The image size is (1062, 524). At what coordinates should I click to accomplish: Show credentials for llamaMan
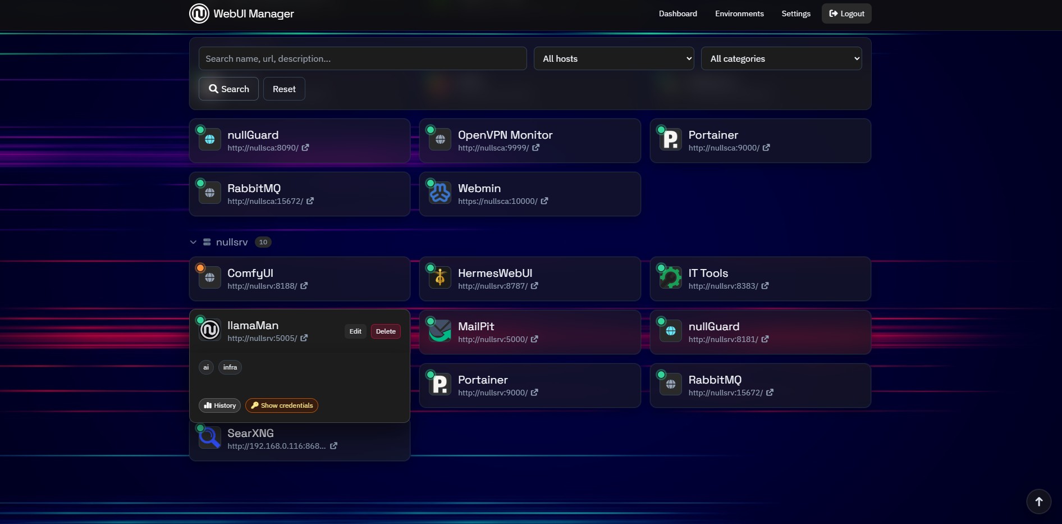pos(282,405)
